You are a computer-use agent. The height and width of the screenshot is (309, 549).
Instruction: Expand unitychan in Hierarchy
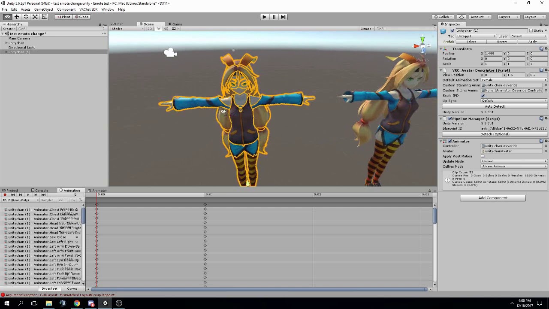[x=6, y=43]
